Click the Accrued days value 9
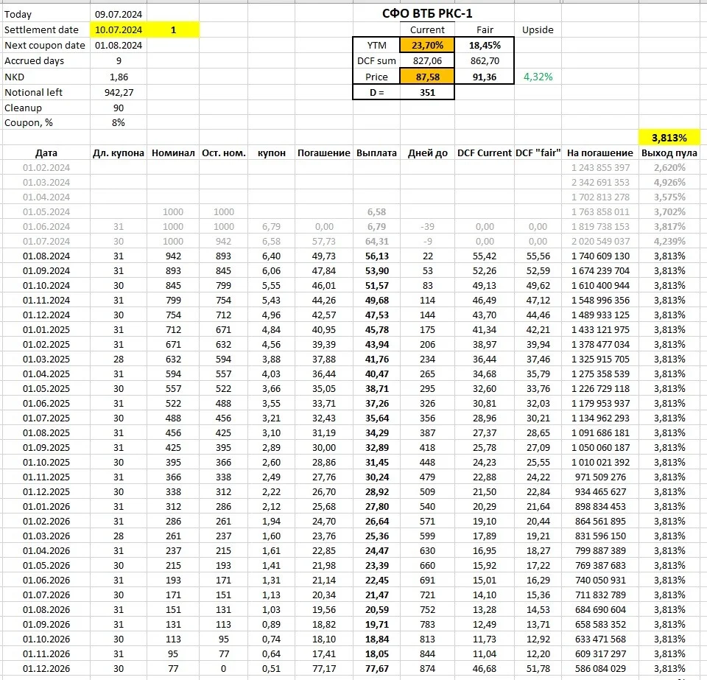Screen dimensions: 707x680 point(119,61)
